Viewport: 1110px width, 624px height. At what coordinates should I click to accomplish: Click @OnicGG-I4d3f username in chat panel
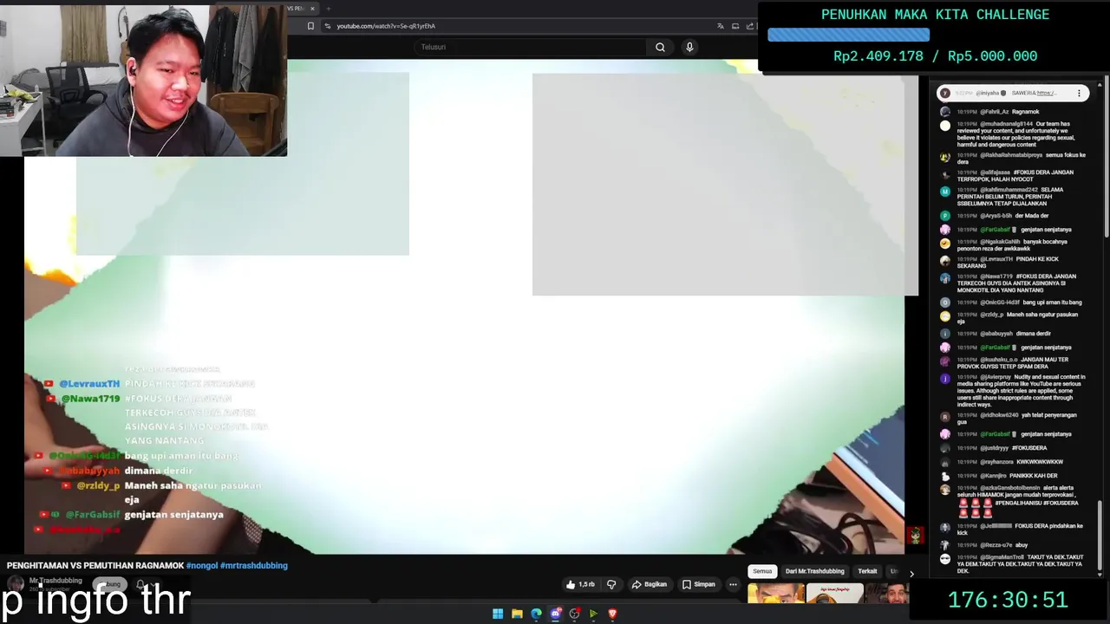point(1001,302)
